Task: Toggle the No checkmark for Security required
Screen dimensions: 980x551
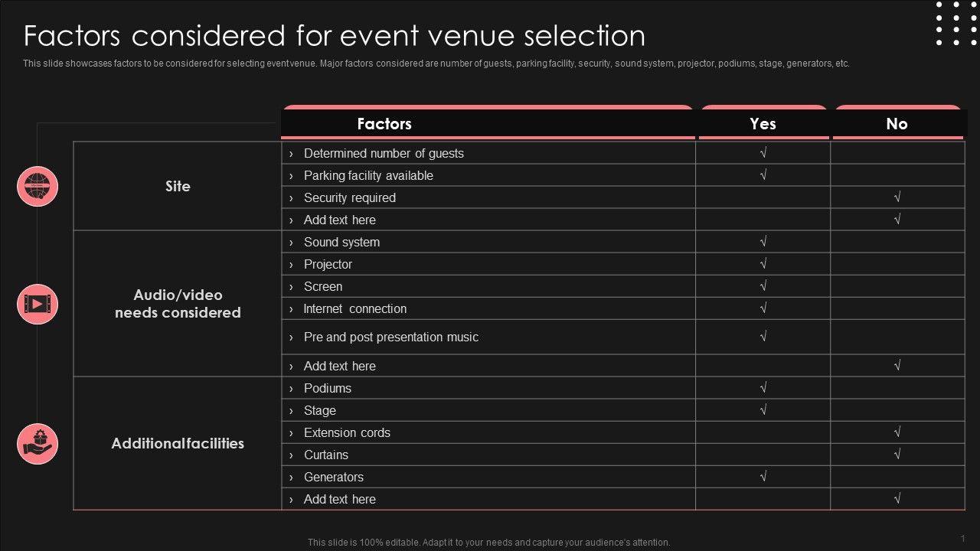Action: 897,197
